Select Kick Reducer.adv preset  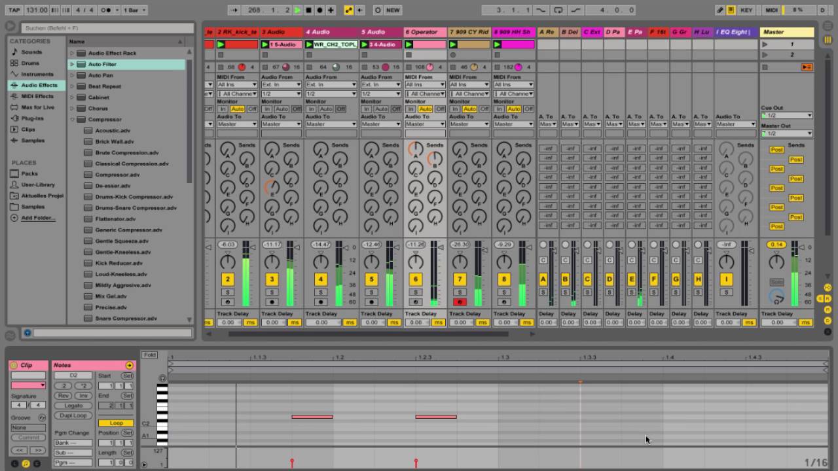(x=118, y=263)
